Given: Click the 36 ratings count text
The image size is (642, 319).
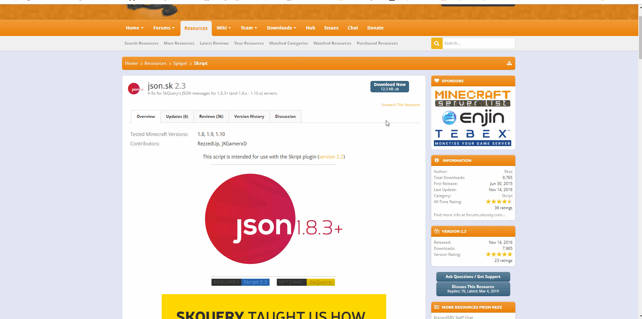Looking at the screenshot, I should point(503,208).
